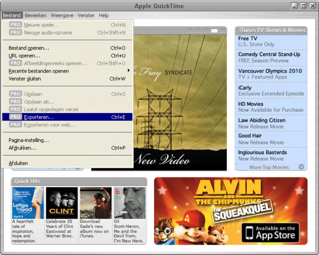The width and height of the screenshot is (319, 255).
Task: Expand Recente bestanden openen submenu
Action: pyautogui.click(x=67, y=71)
